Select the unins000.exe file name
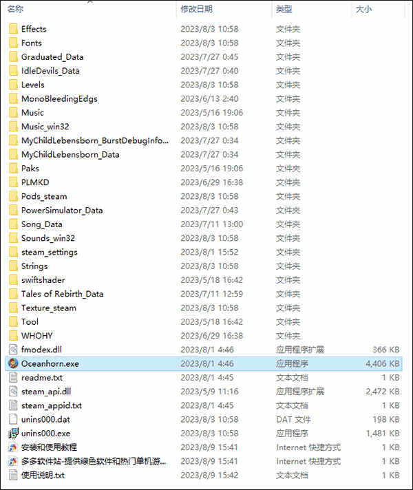413x490 pixels. tap(45, 434)
